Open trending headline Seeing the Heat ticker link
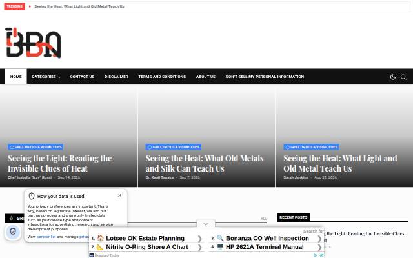This screenshot has width=413, height=258. click(79, 6)
